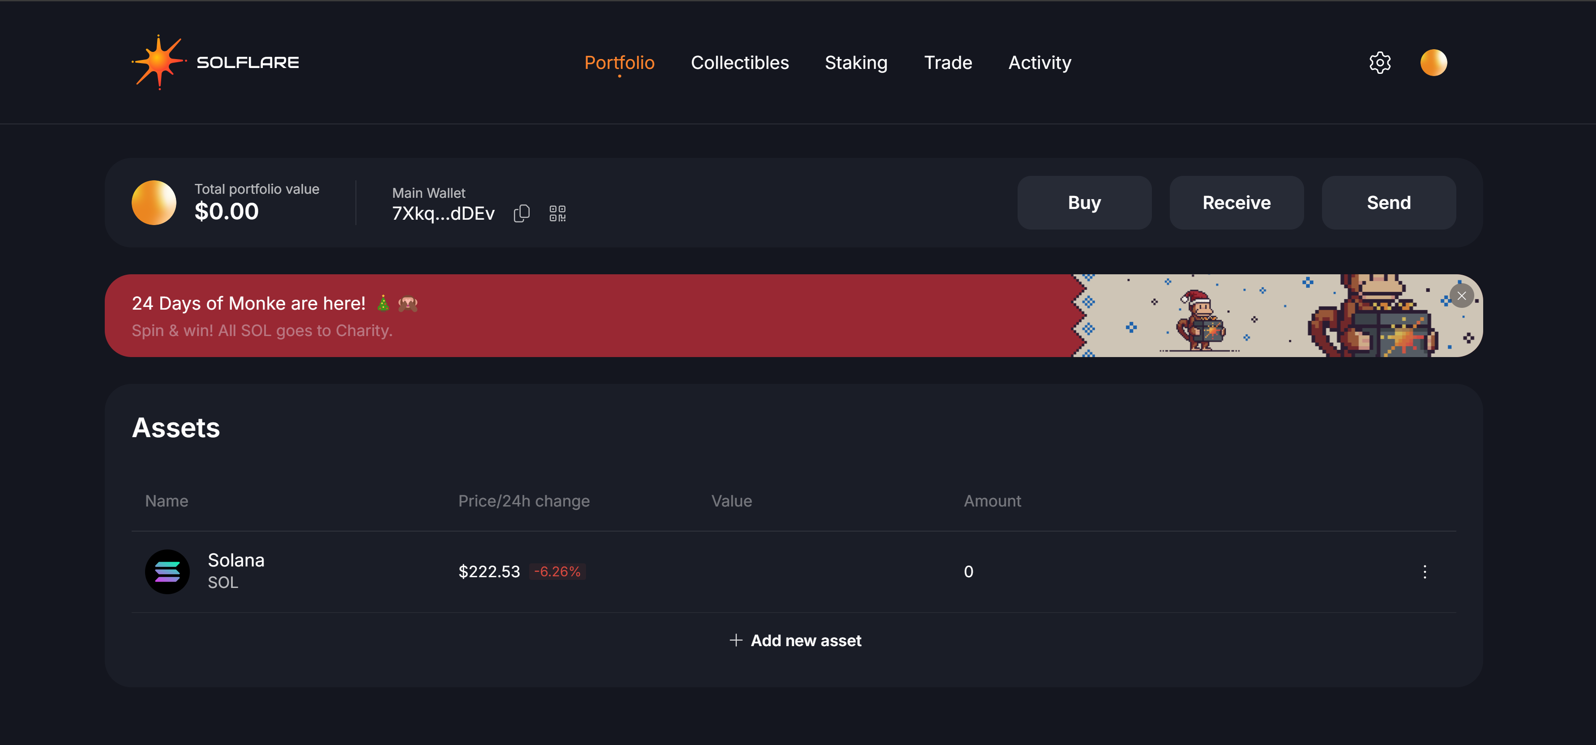
Task: Click the Name column header
Action: 166,501
